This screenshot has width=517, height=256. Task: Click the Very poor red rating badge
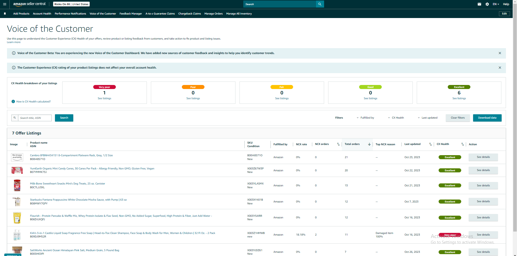(105, 87)
